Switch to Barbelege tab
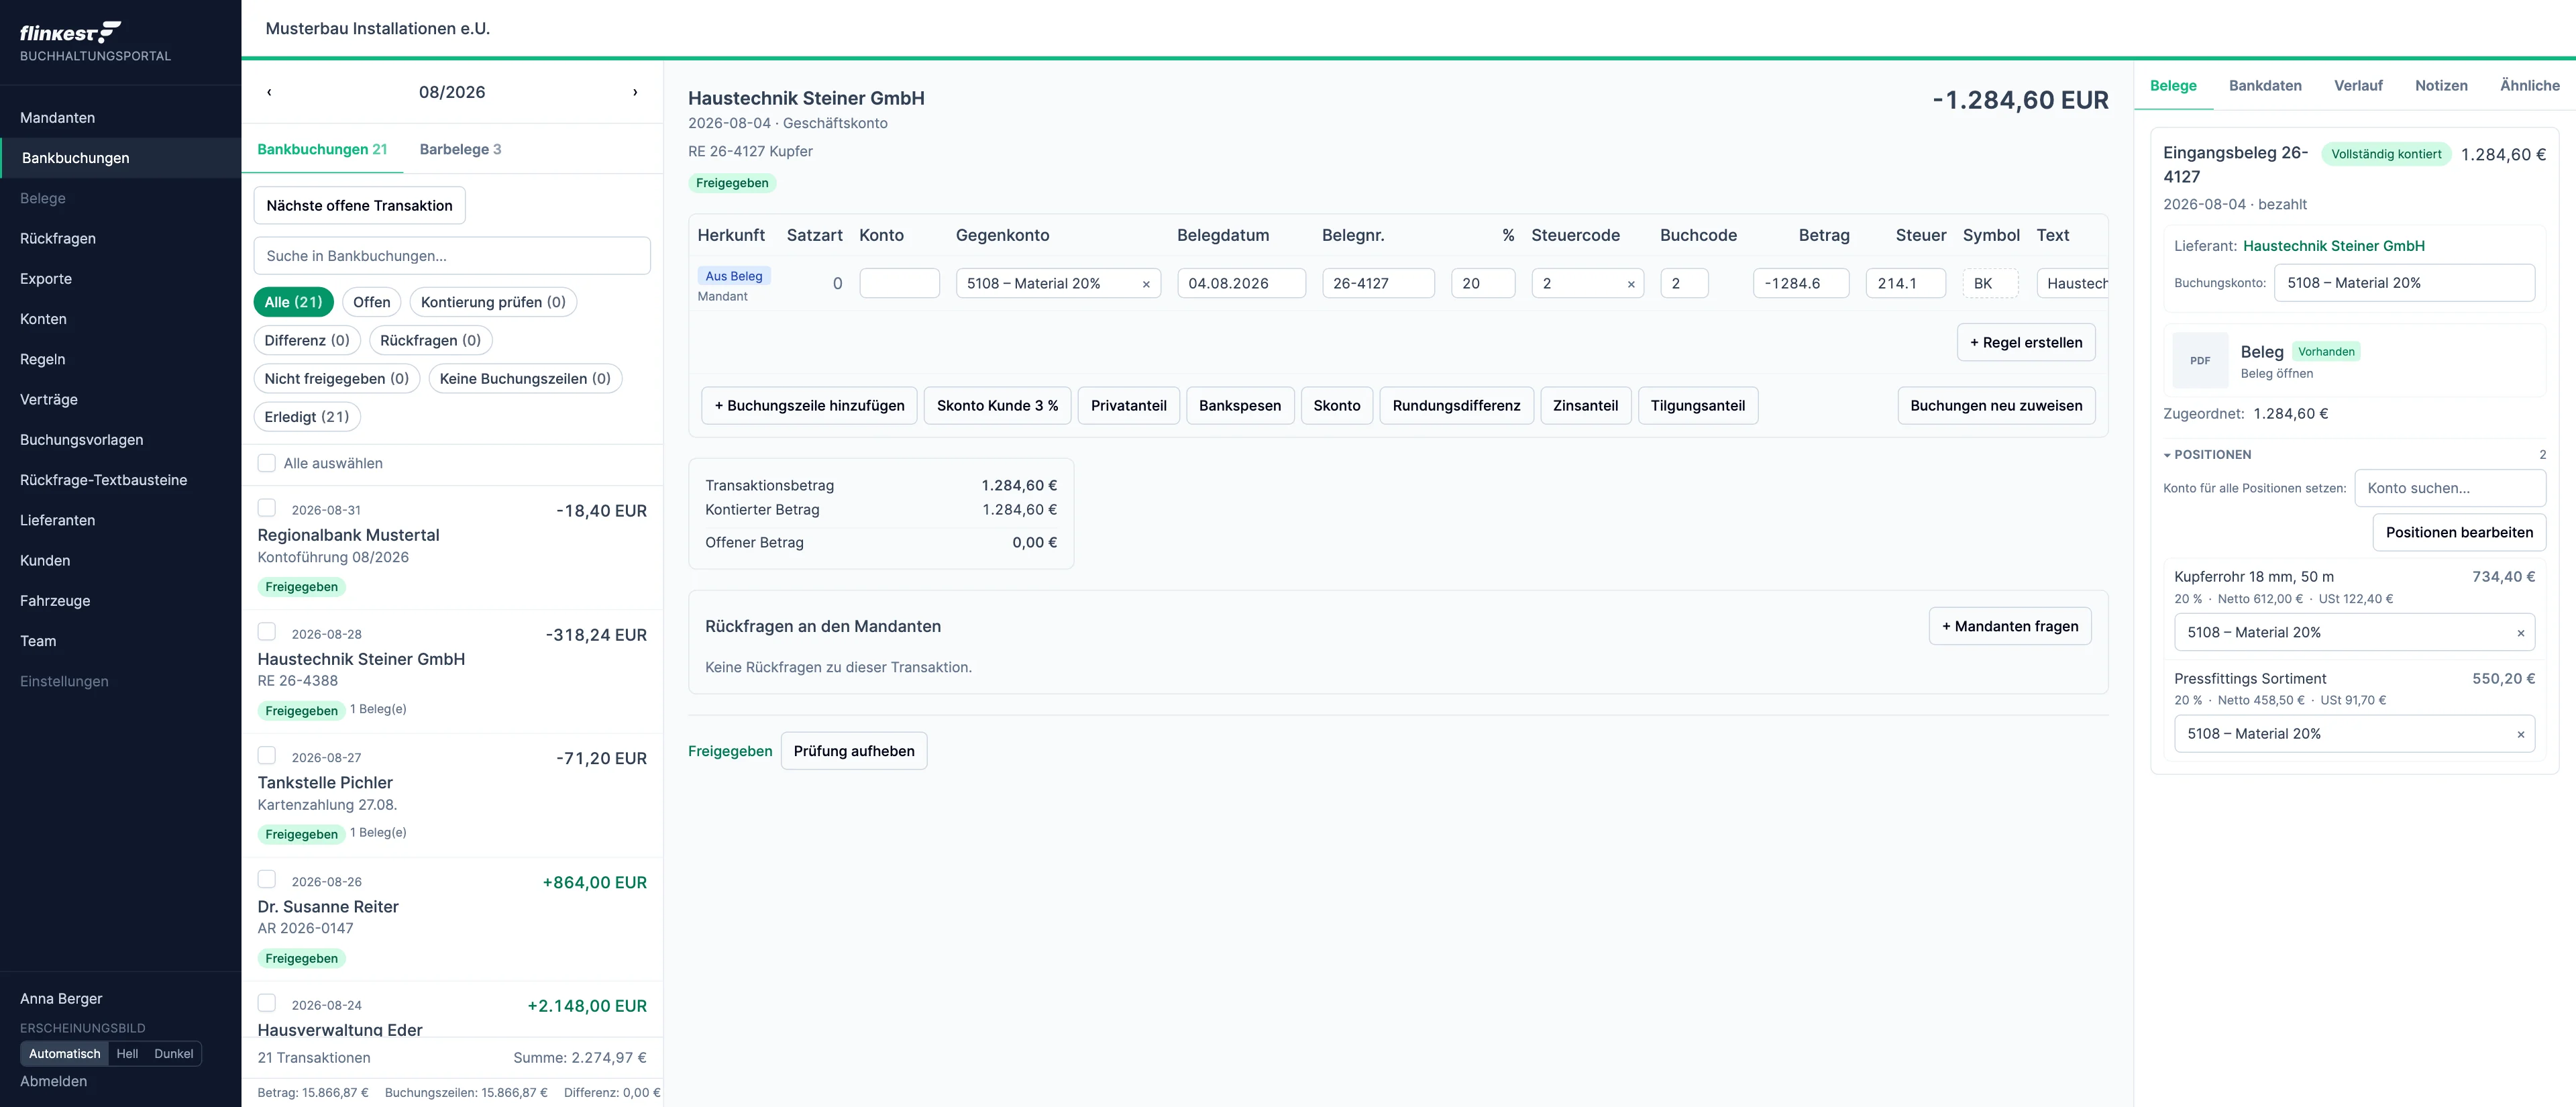 pyautogui.click(x=460, y=150)
